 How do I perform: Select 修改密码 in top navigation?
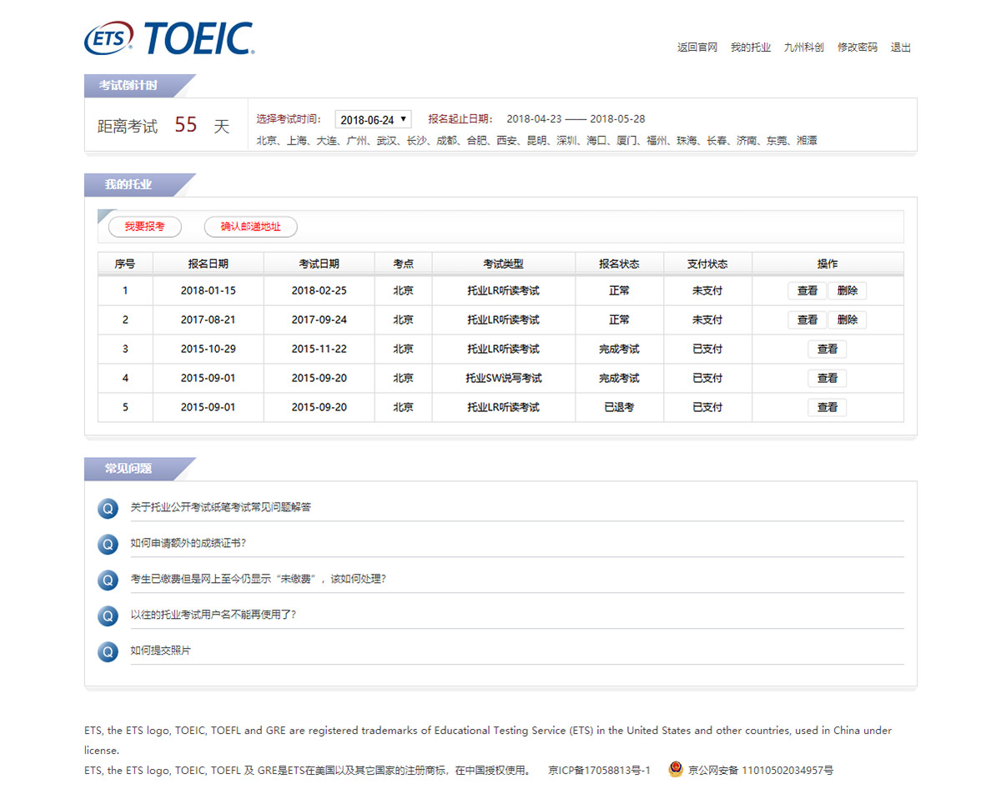pyautogui.click(x=857, y=48)
